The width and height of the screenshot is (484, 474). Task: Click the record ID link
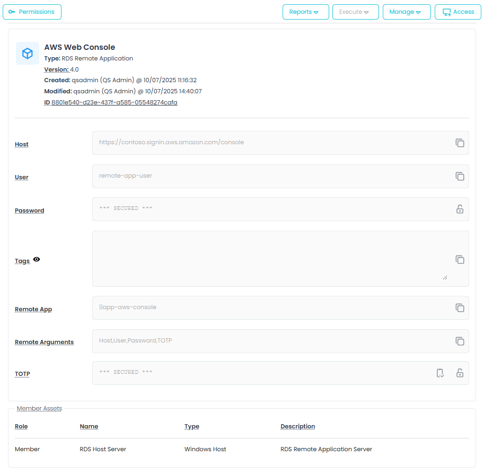(114, 102)
